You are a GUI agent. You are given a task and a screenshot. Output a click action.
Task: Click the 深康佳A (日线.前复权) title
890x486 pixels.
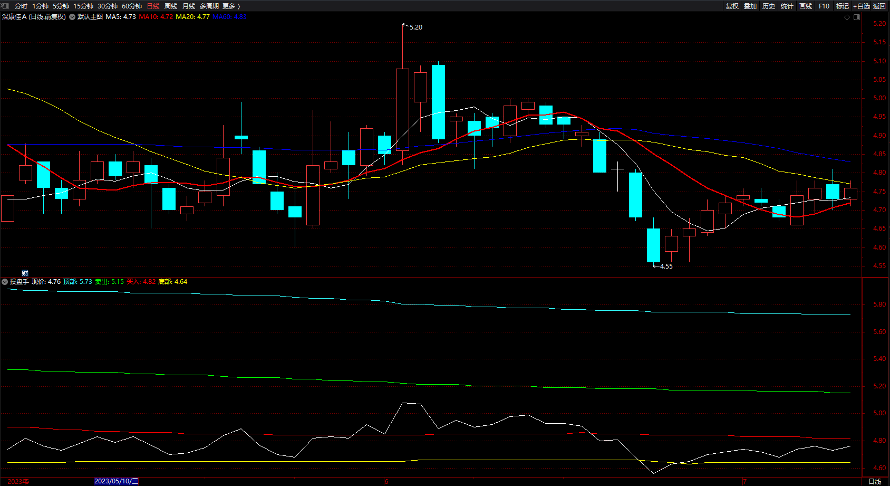tap(34, 17)
